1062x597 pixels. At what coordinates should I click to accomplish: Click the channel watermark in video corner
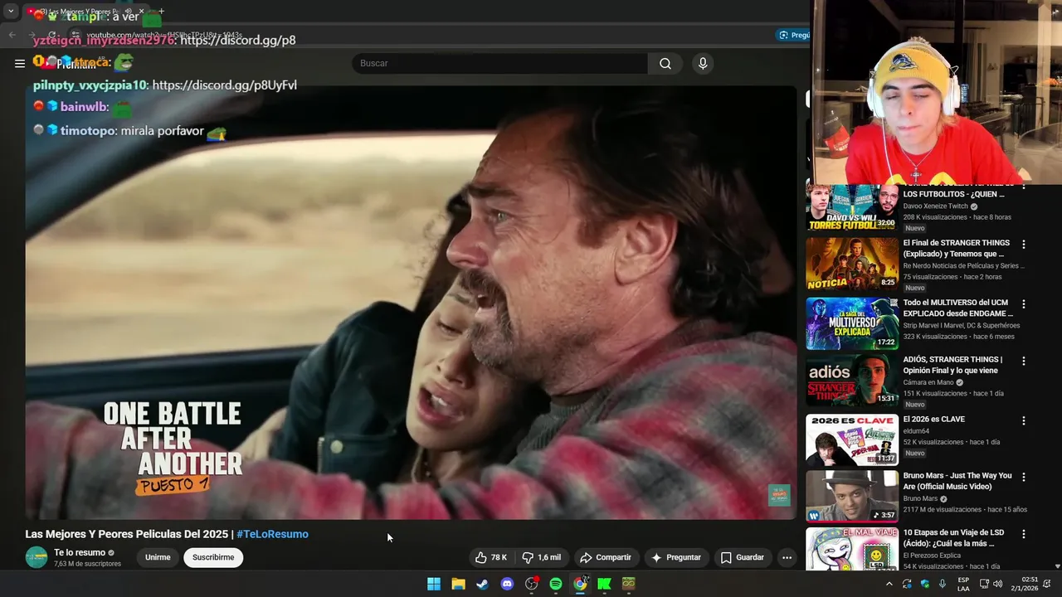[x=779, y=495]
